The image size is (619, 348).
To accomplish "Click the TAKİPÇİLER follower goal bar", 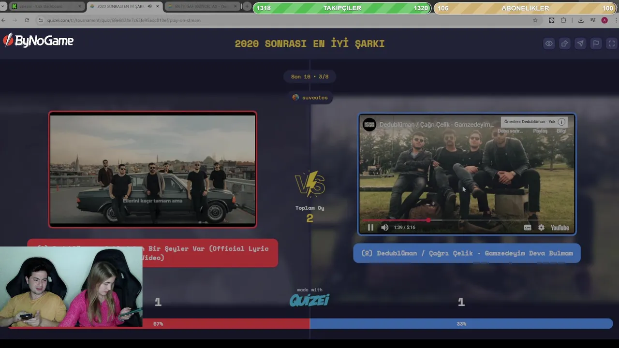I will click(342, 8).
